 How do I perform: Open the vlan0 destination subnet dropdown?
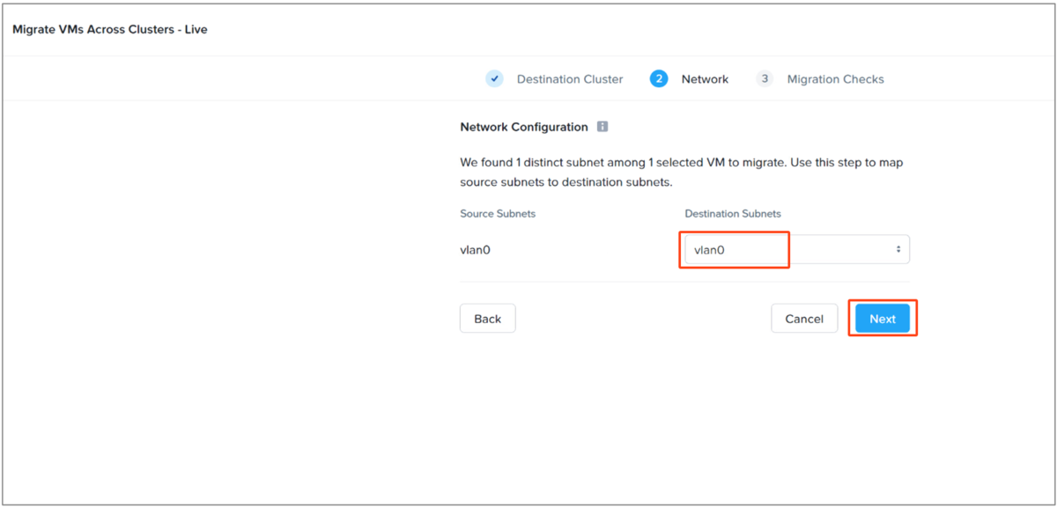pos(797,249)
